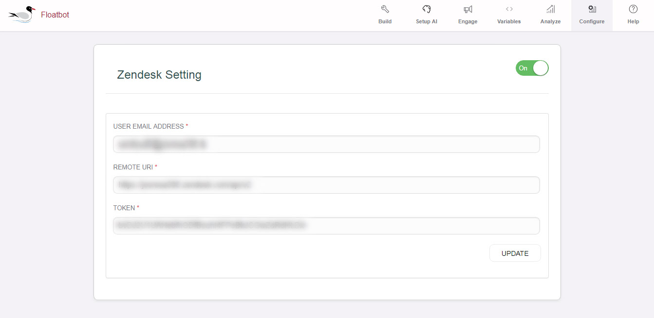The image size is (654, 318).
Task: Open the Help question mark icon
Action: [633, 9]
